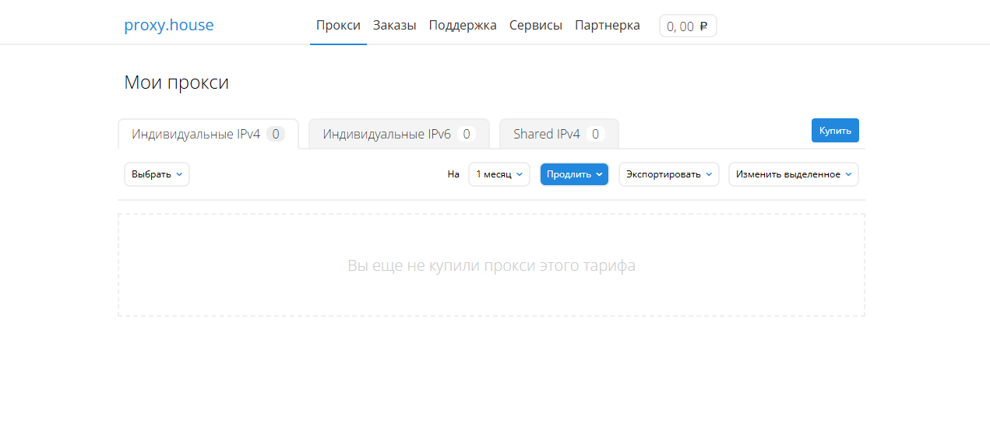Click the На label before period selector
The image size is (990, 435).
pos(453,174)
